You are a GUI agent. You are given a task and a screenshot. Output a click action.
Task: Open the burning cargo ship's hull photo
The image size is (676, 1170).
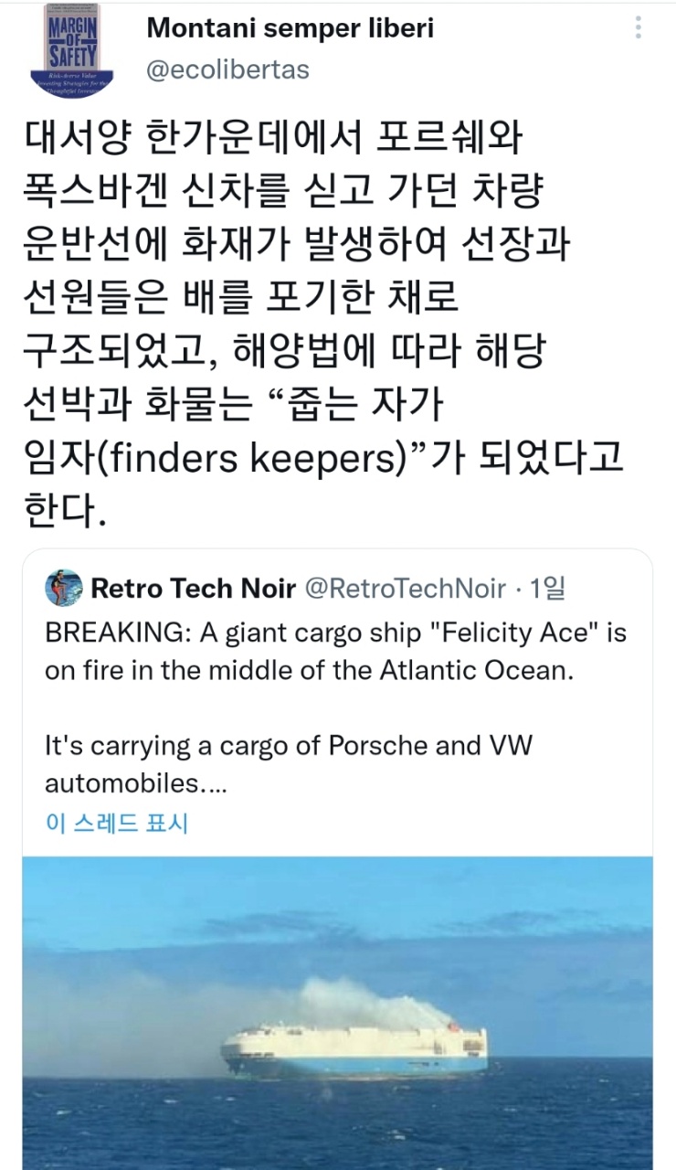354,1050
